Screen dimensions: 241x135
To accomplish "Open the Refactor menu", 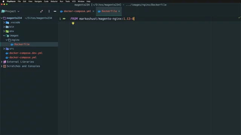I will coord(54,1).
